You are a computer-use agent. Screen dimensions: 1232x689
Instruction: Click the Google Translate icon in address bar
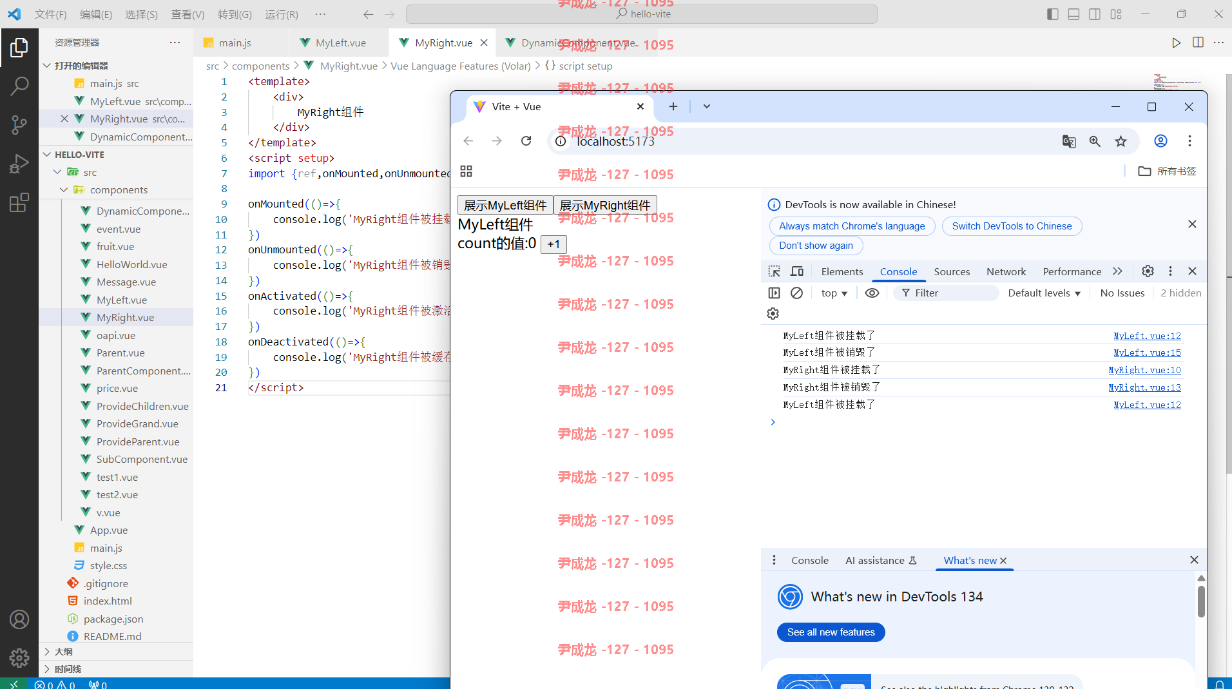pyautogui.click(x=1069, y=141)
